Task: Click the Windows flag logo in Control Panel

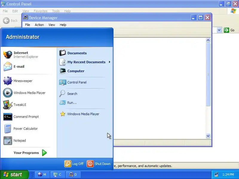Action: (233, 11)
